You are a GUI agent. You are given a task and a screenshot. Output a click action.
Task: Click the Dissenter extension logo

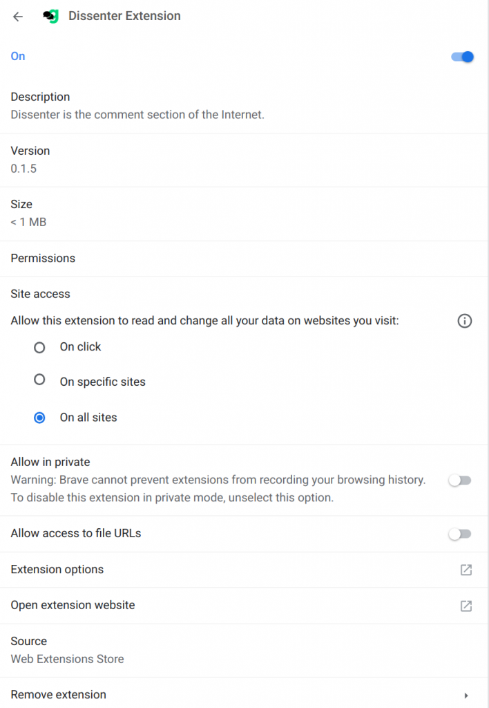50,17
